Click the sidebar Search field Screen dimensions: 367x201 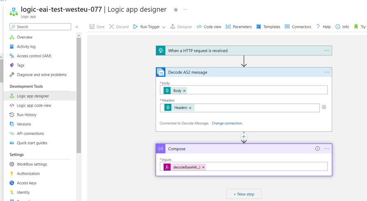40,27
